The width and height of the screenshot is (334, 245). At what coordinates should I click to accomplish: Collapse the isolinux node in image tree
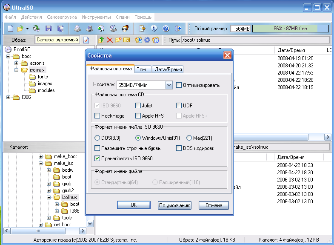point(17,70)
